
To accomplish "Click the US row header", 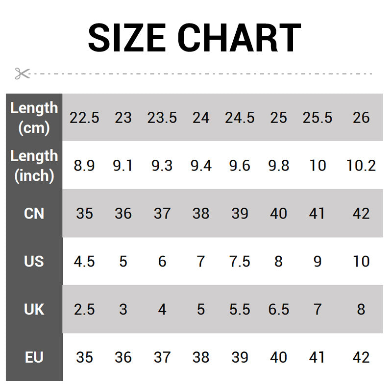I will [34, 261].
